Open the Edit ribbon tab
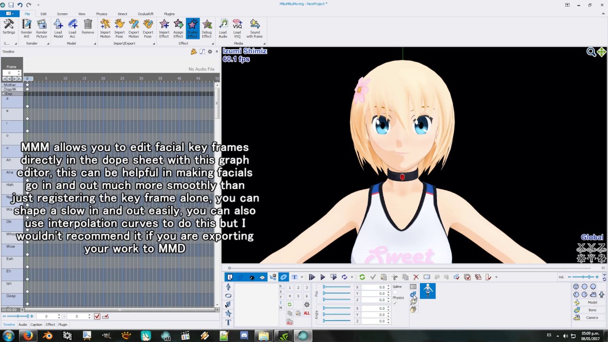 [43, 14]
